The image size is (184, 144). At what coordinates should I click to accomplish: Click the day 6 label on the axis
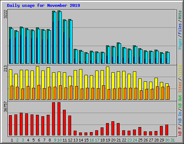(39, 140)
